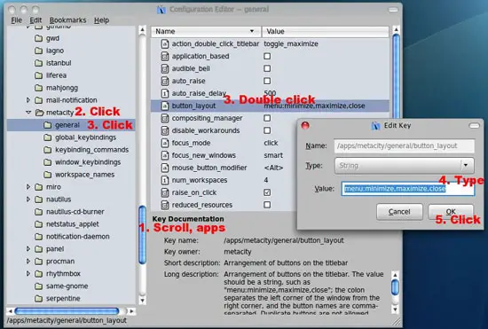Click the key list vertical scrollbar thumb
Image resolution: width=488 pixels, height=329 pixels.
[x=397, y=76]
